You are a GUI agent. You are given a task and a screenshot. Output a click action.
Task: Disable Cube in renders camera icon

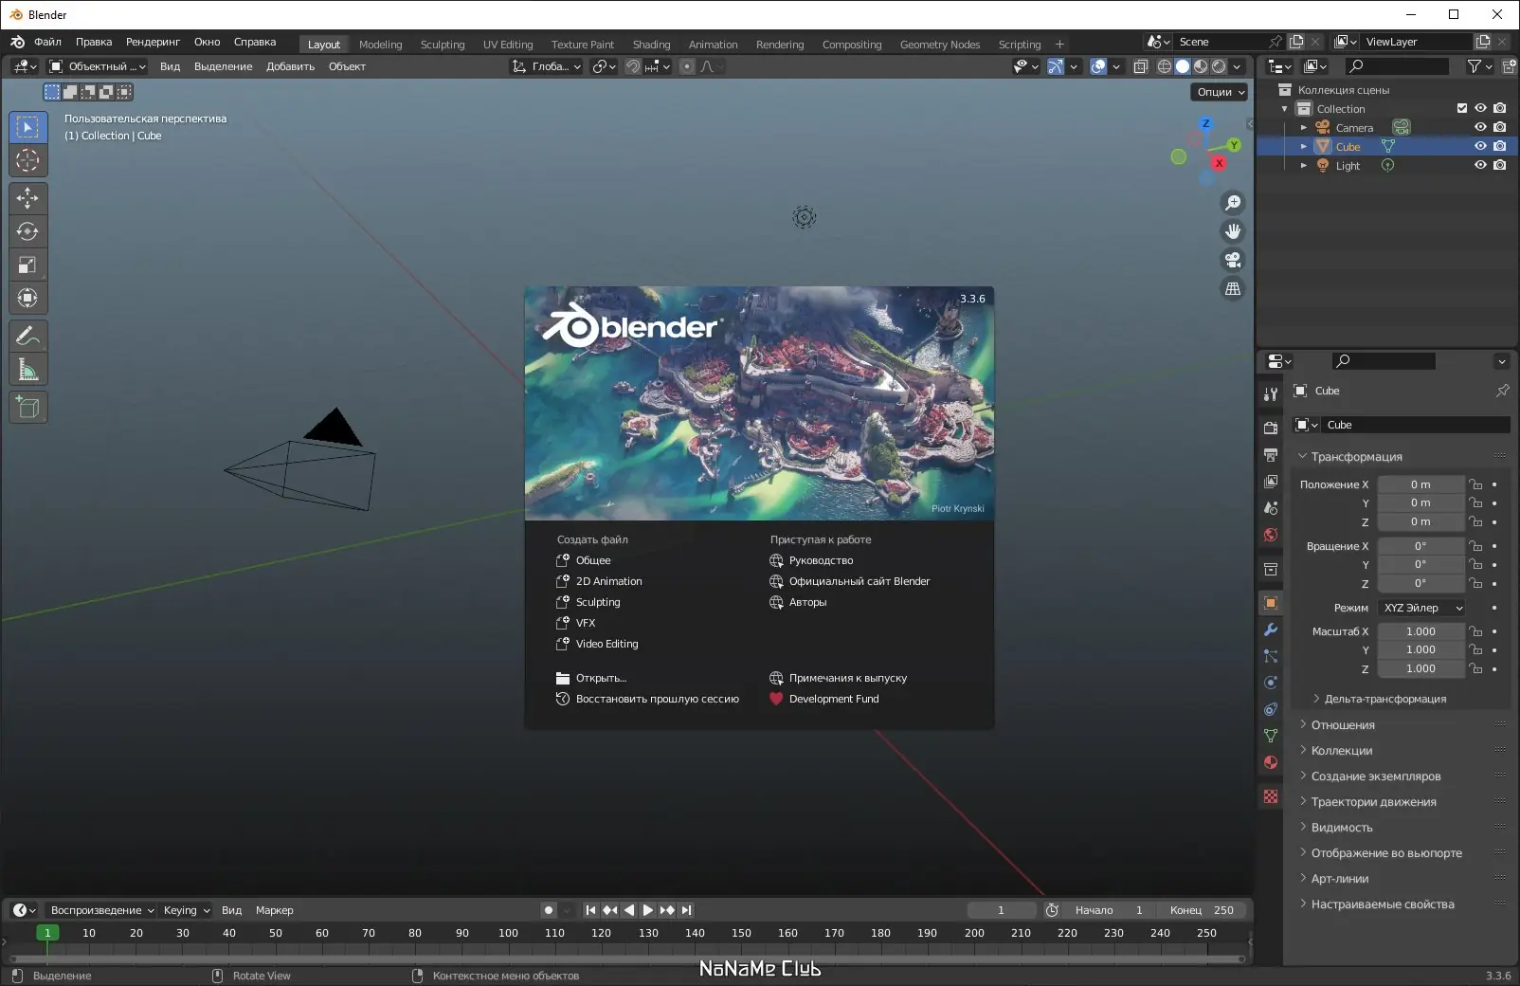tap(1499, 146)
